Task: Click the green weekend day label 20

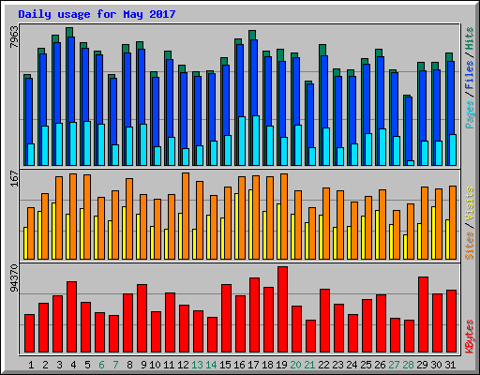Action: pyautogui.click(x=295, y=365)
